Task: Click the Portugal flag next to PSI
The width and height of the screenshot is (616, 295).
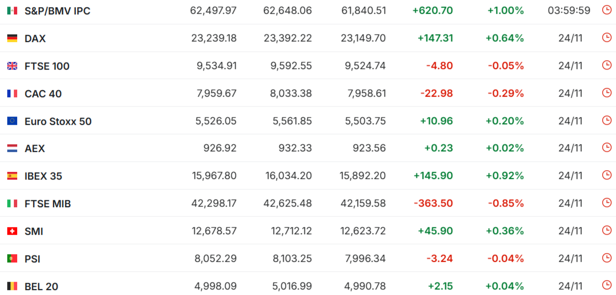Action: [12, 259]
